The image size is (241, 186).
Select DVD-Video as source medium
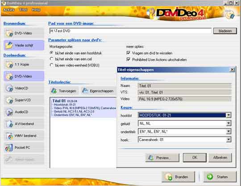click(24, 33)
